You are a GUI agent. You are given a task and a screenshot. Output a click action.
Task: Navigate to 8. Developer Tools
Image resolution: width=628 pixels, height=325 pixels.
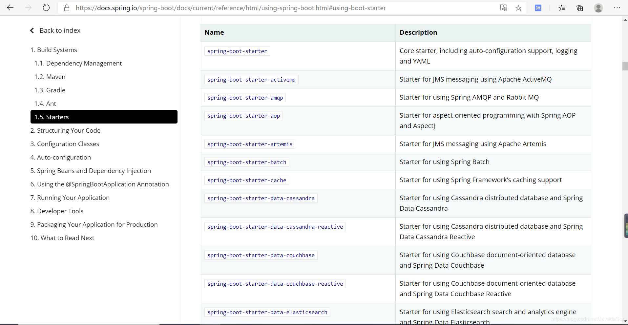click(57, 211)
